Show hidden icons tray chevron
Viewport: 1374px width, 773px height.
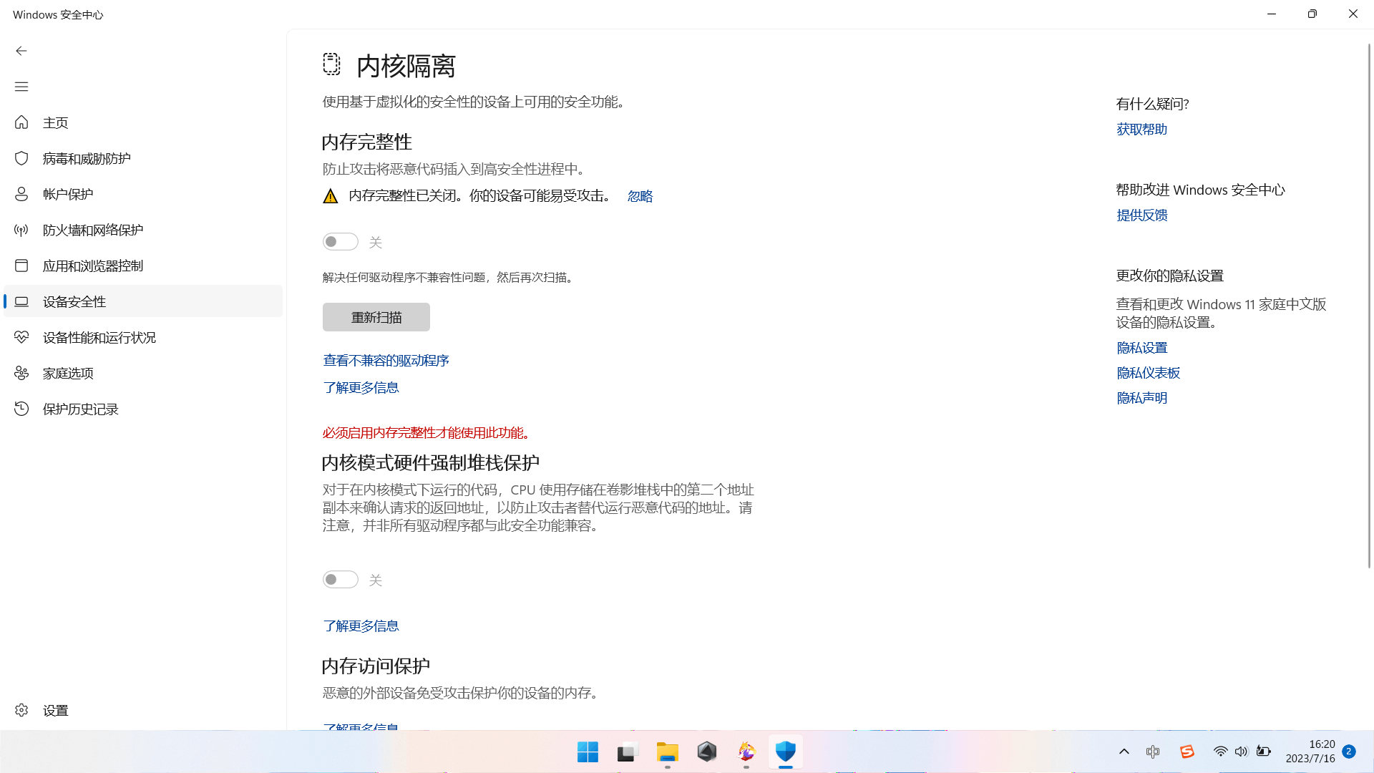[1124, 752]
